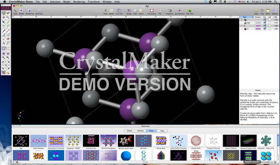Enter Full Screen from the toolbar
Viewport: 280px width, 165px height.
pyautogui.click(x=152, y=12)
